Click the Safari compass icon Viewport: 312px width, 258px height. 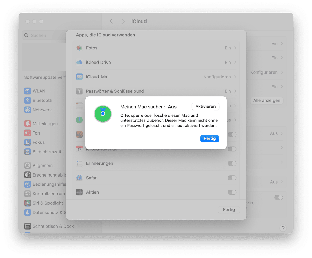(x=79, y=178)
